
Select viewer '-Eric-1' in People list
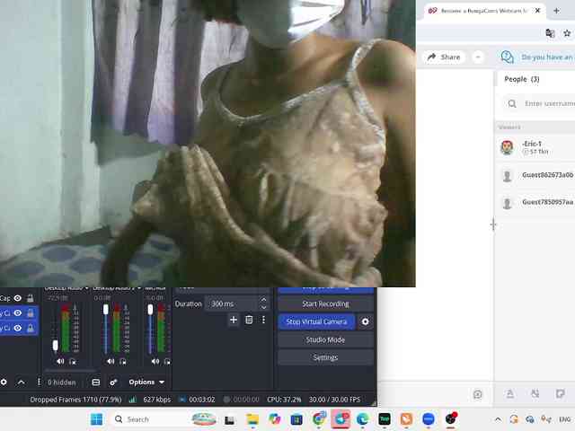(535, 147)
